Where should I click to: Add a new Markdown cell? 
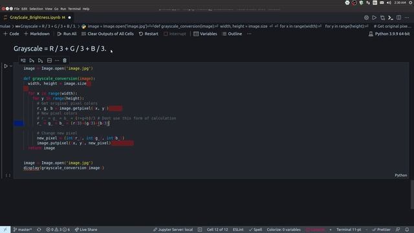[37, 34]
